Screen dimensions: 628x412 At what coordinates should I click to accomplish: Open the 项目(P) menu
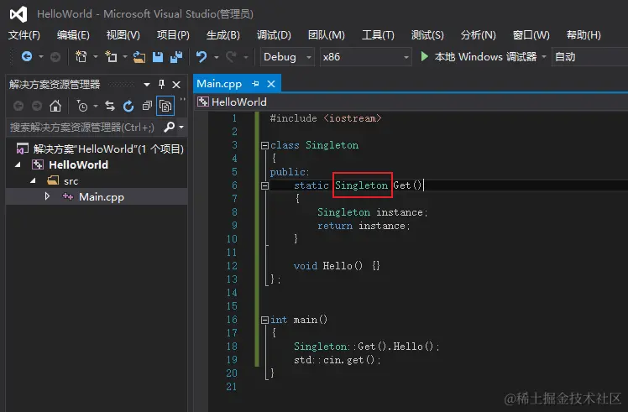tap(173, 35)
